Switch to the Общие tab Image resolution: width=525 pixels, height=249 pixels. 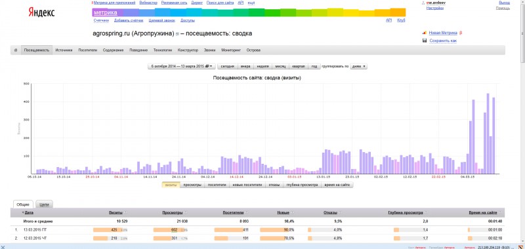[x=23, y=204]
